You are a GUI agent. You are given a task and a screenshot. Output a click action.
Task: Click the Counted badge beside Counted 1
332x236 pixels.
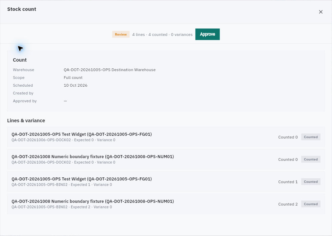click(311, 181)
